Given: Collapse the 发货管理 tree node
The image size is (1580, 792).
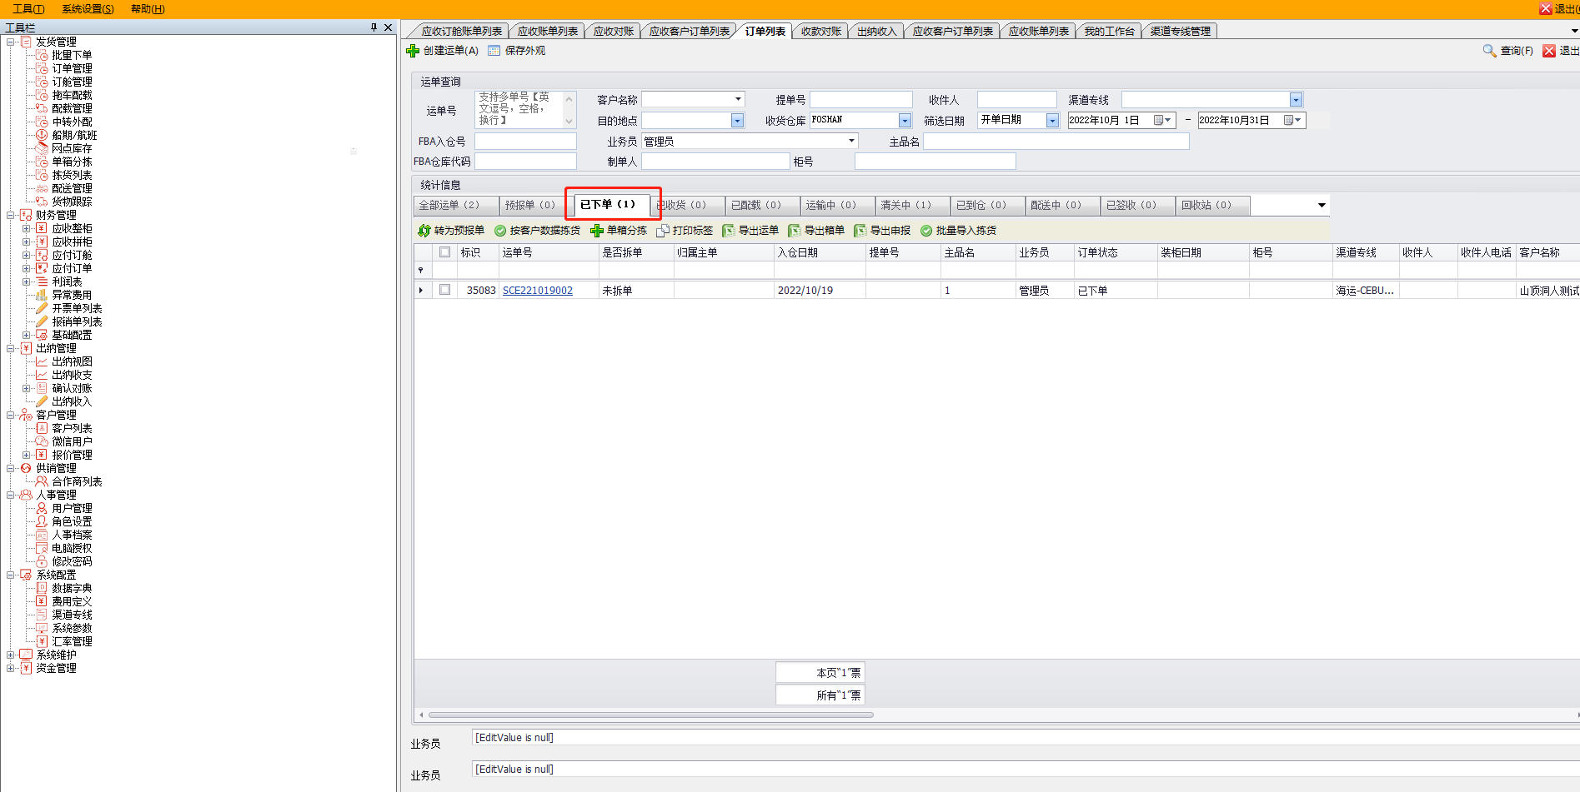Looking at the screenshot, I should (x=11, y=42).
